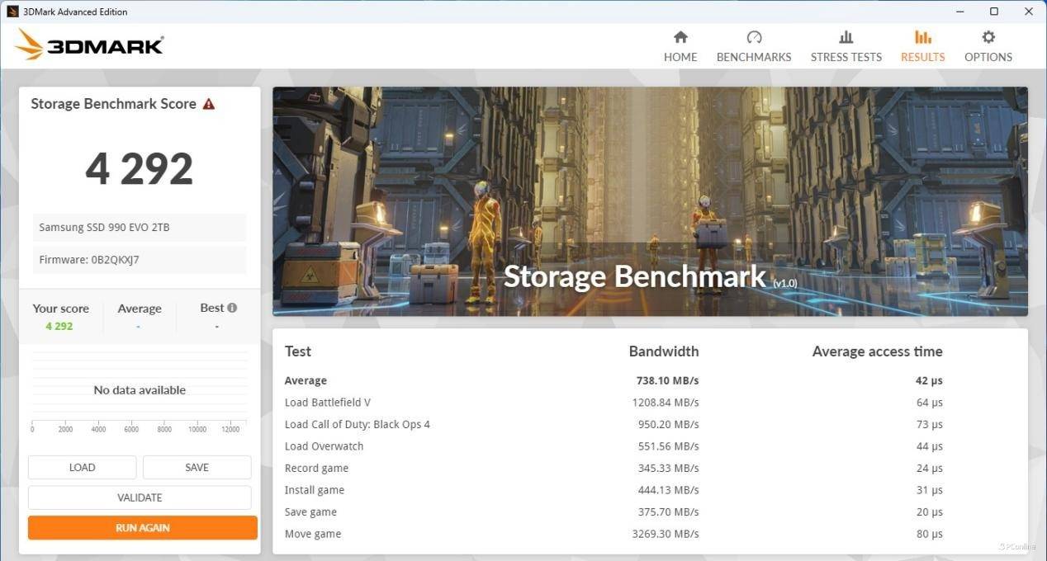1047x561 pixels.
Task: Maximize the 3DMark window
Action: (x=994, y=12)
